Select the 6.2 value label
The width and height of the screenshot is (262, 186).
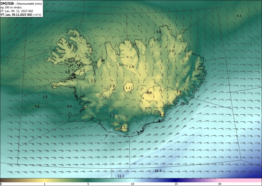coord(112,116)
